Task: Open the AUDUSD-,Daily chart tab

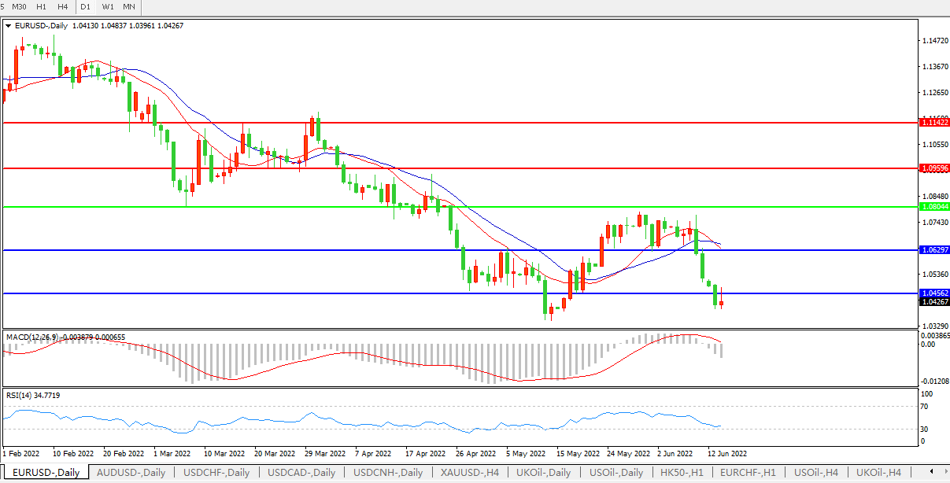Action: tap(131, 473)
